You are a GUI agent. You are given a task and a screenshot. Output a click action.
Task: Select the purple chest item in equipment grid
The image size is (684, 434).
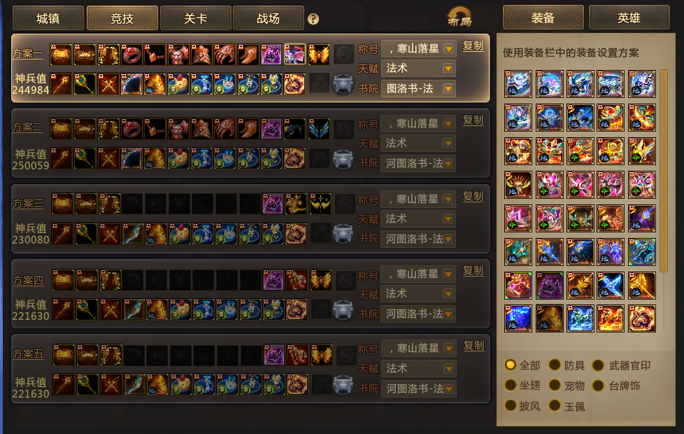tap(549, 285)
